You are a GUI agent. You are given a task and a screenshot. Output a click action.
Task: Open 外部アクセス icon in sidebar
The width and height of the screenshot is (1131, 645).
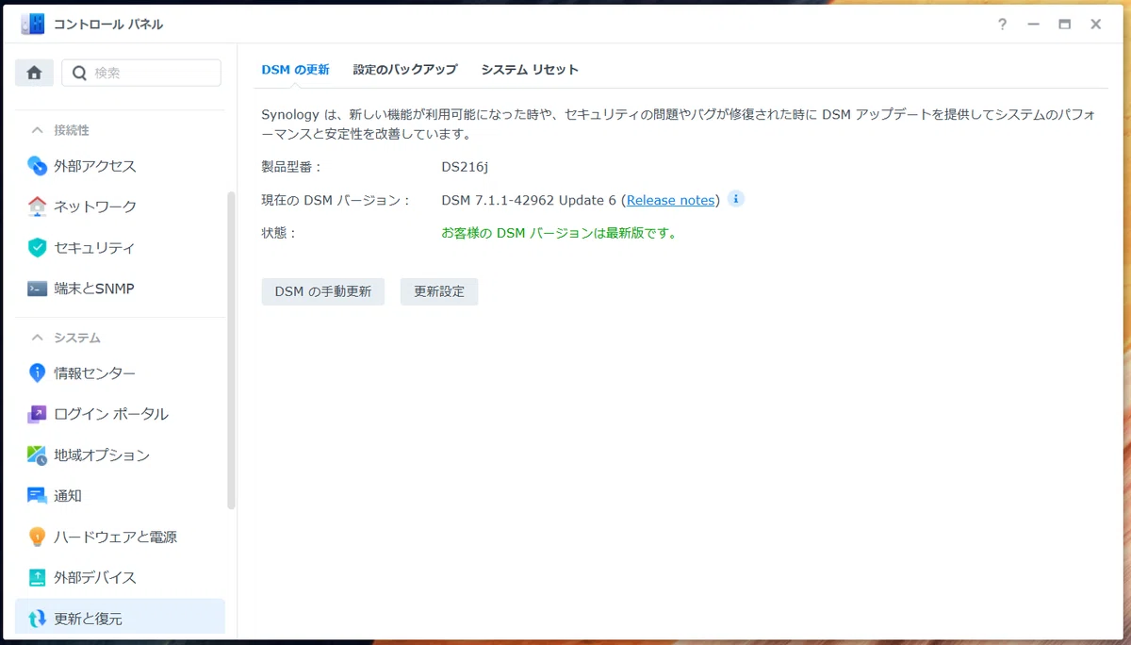click(37, 166)
